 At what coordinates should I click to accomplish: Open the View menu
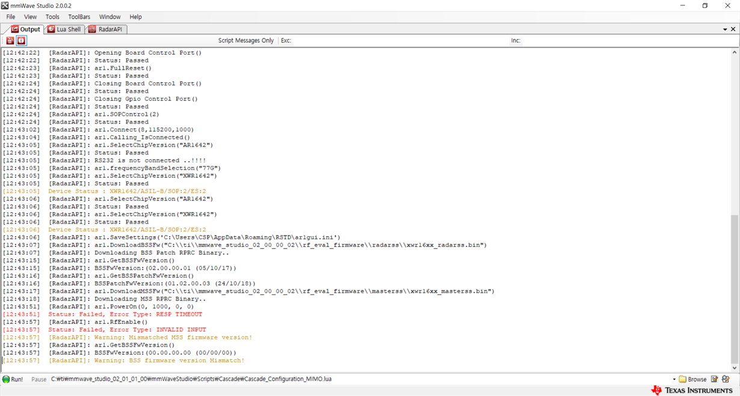point(30,17)
